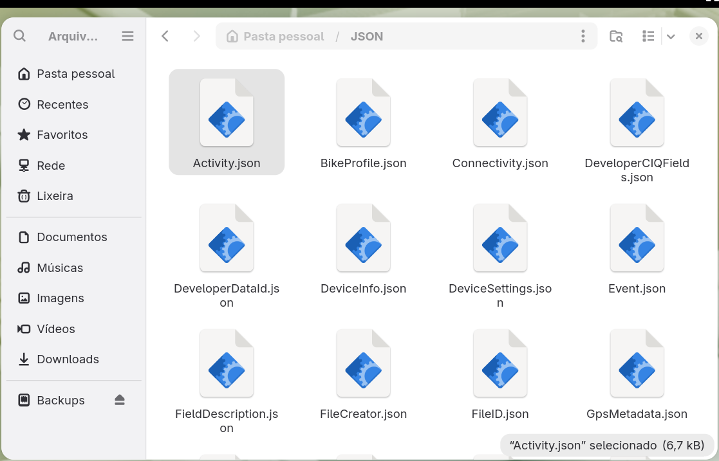Search everywhere with folder-search icon
The width and height of the screenshot is (719, 461).
(616, 36)
